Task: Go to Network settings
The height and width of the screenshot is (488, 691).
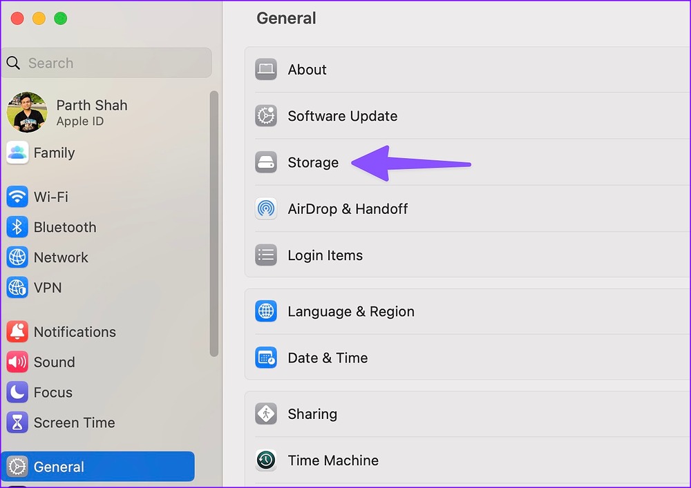Action: [61, 257]
